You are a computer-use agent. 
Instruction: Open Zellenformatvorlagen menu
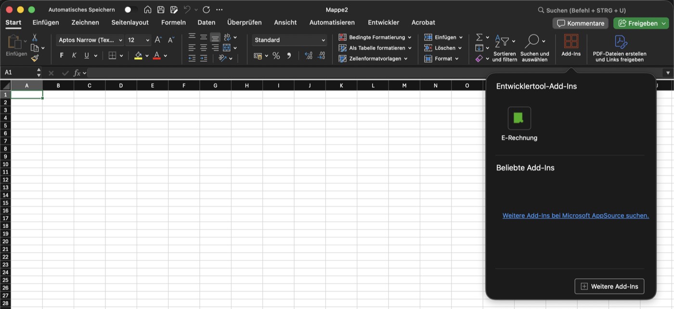click(373, 58)
